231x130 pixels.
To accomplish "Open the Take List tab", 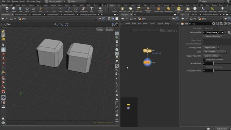I will tap(194, 14).
